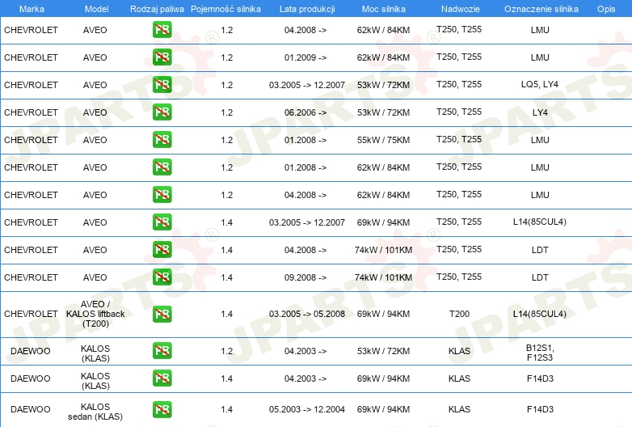Select F14D3 cell in KALOS sedan row
The image size is (632, 427).
click(540, 409)
